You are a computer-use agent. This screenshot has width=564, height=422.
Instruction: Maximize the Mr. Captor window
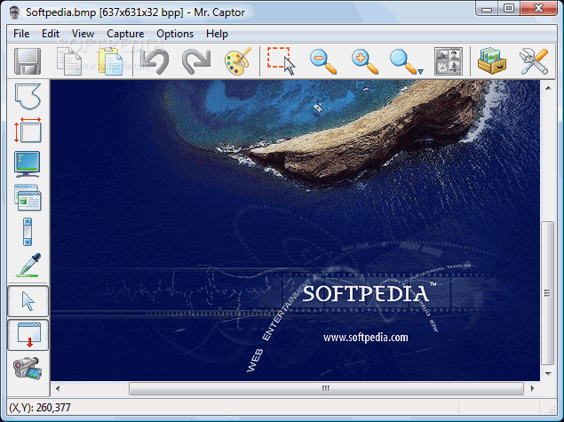pyautogui.click(x=509, y=9)
